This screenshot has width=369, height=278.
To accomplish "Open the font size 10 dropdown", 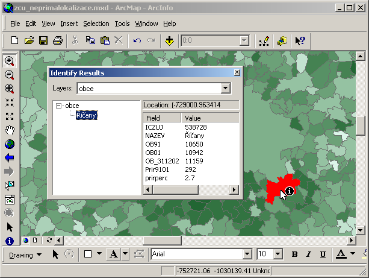I will point(278,254).
